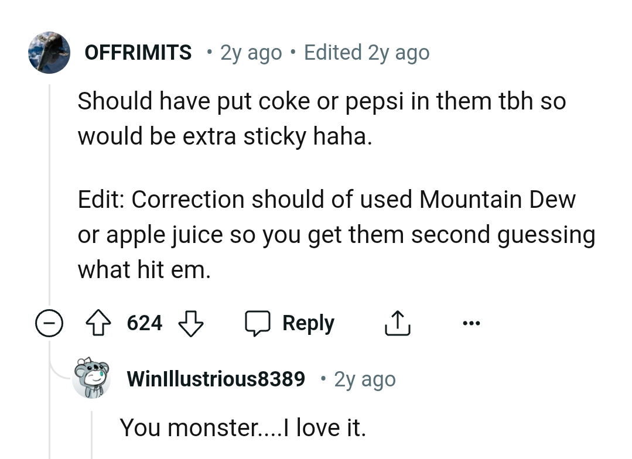This screenshot has width=632, height=459.
Task: Click the Reply button
Action: pyautogui.click(x=309, y=323)
